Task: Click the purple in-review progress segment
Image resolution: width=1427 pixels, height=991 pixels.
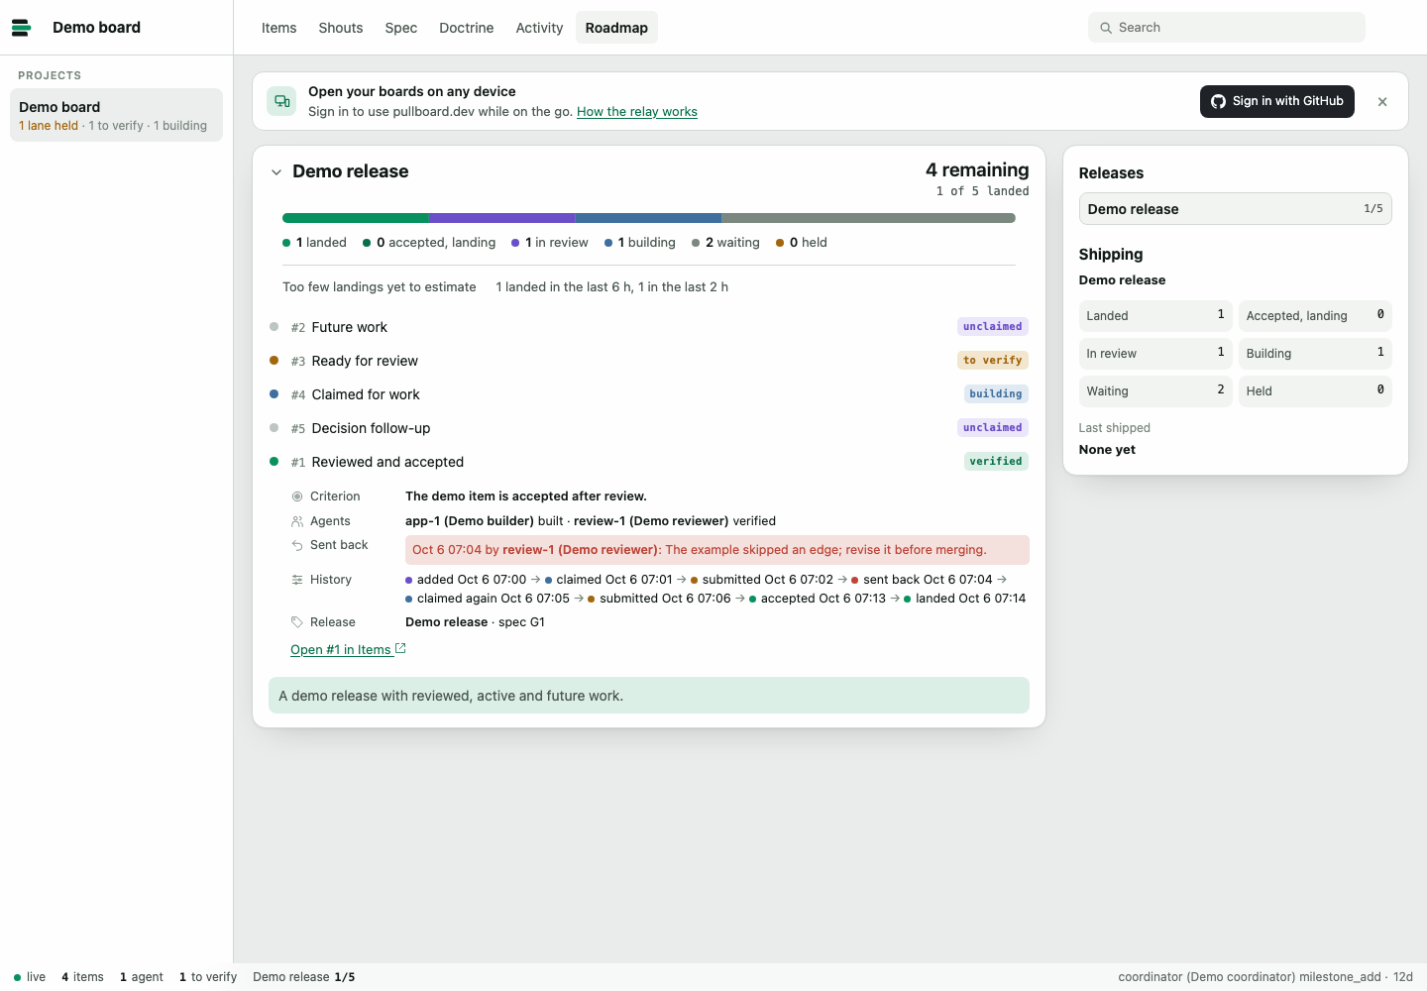Action: tap(502, 218)
